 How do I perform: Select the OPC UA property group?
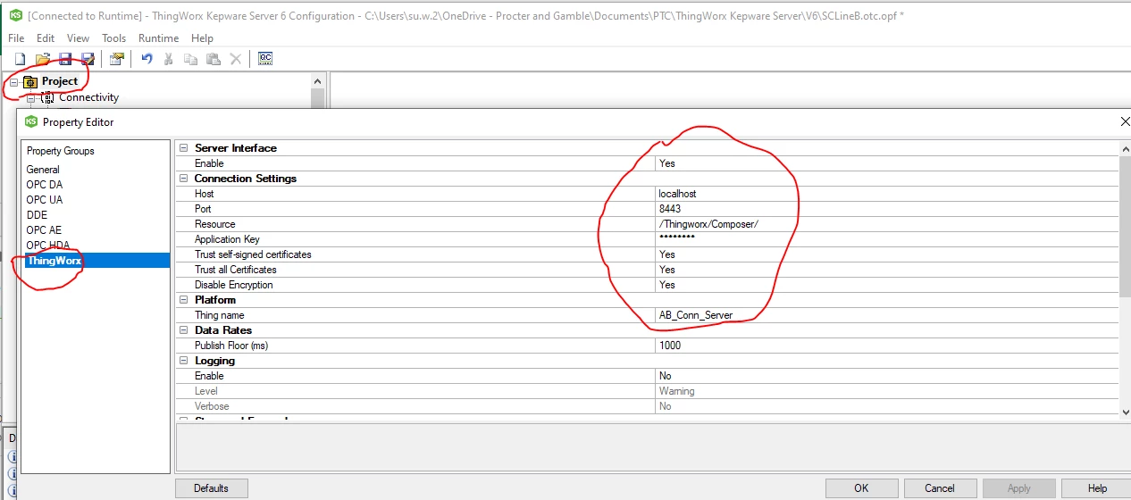click(45, 200)
